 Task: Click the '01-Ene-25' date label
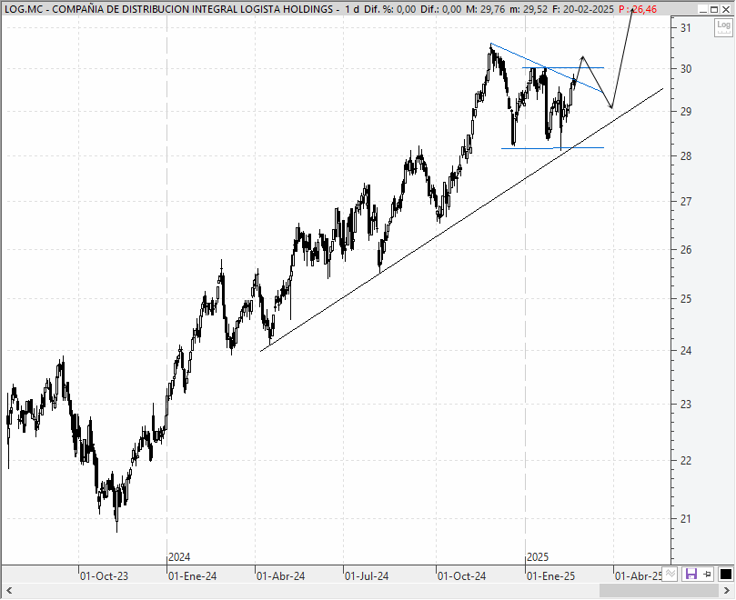coord(550,576)
